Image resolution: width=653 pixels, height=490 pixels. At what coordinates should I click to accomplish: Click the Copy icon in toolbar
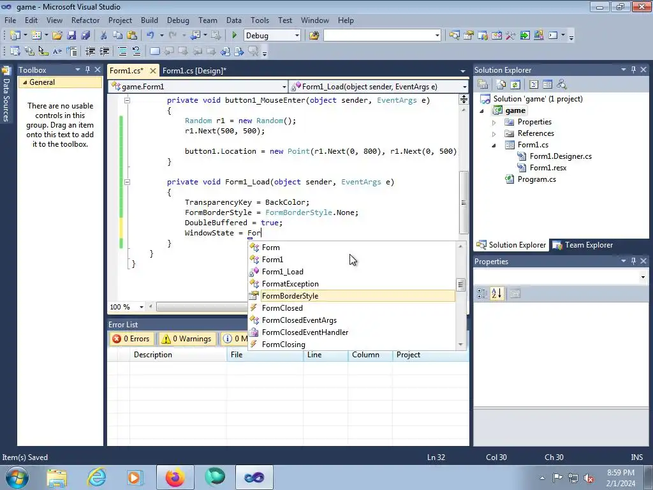click(118, 36)
